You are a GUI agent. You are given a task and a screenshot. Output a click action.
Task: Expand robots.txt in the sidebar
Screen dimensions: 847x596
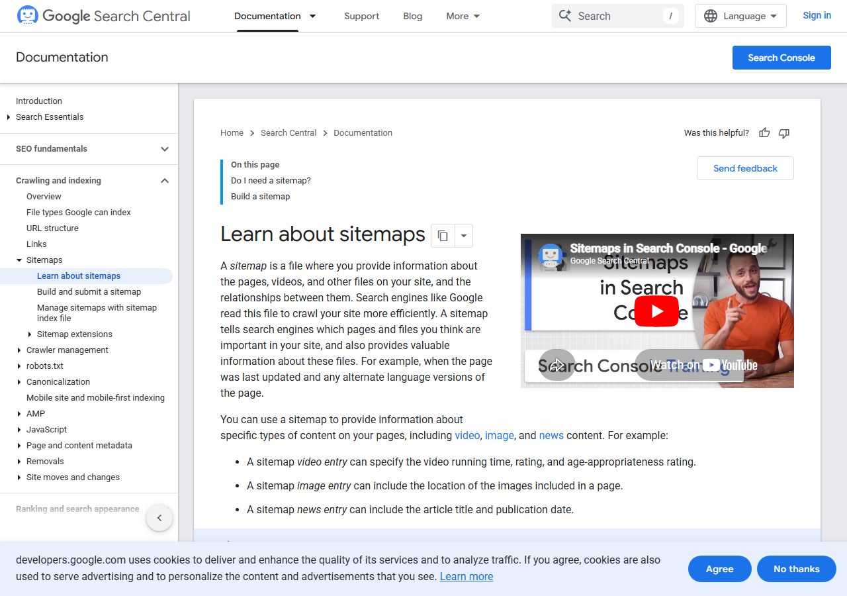[x=19, y=366]
